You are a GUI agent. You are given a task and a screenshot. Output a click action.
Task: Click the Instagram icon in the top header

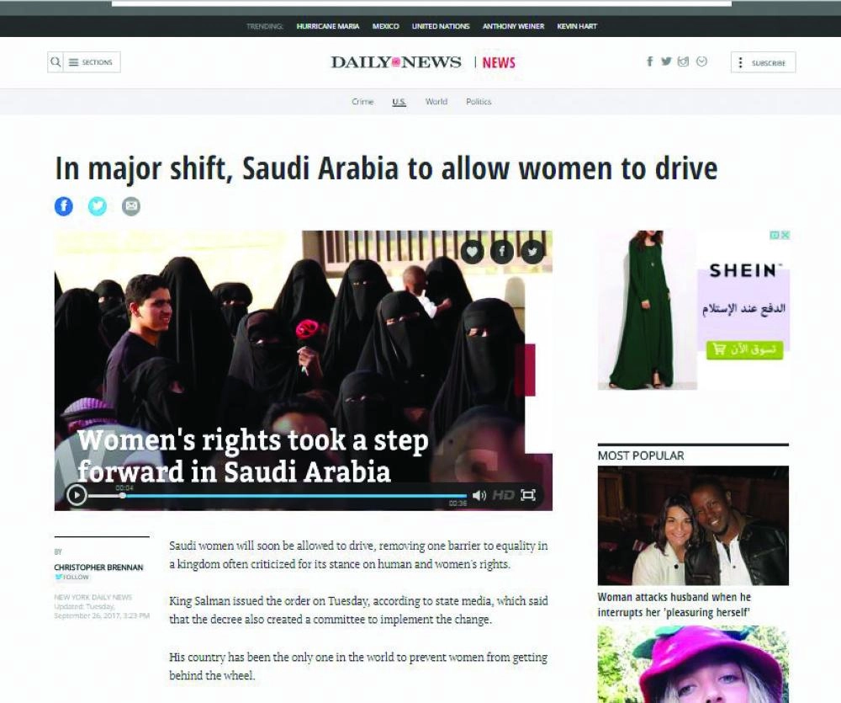click(683, 61)
